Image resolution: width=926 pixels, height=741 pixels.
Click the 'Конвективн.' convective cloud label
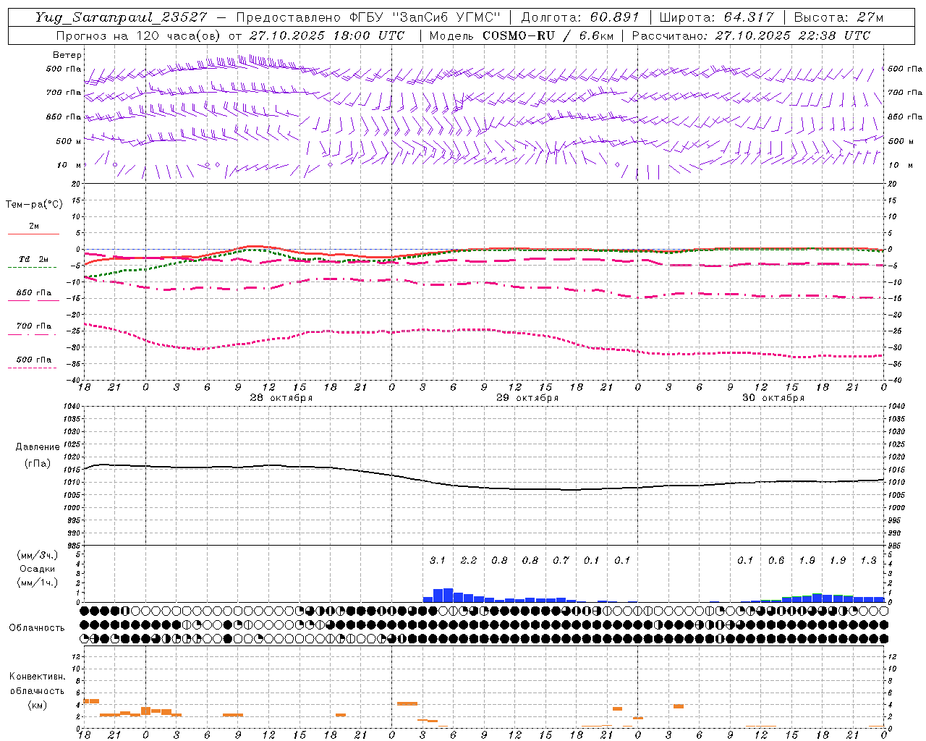[x=38, y=677]
